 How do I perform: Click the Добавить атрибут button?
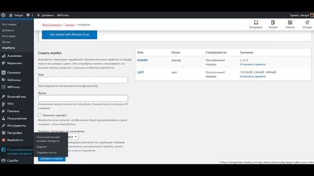52,158
